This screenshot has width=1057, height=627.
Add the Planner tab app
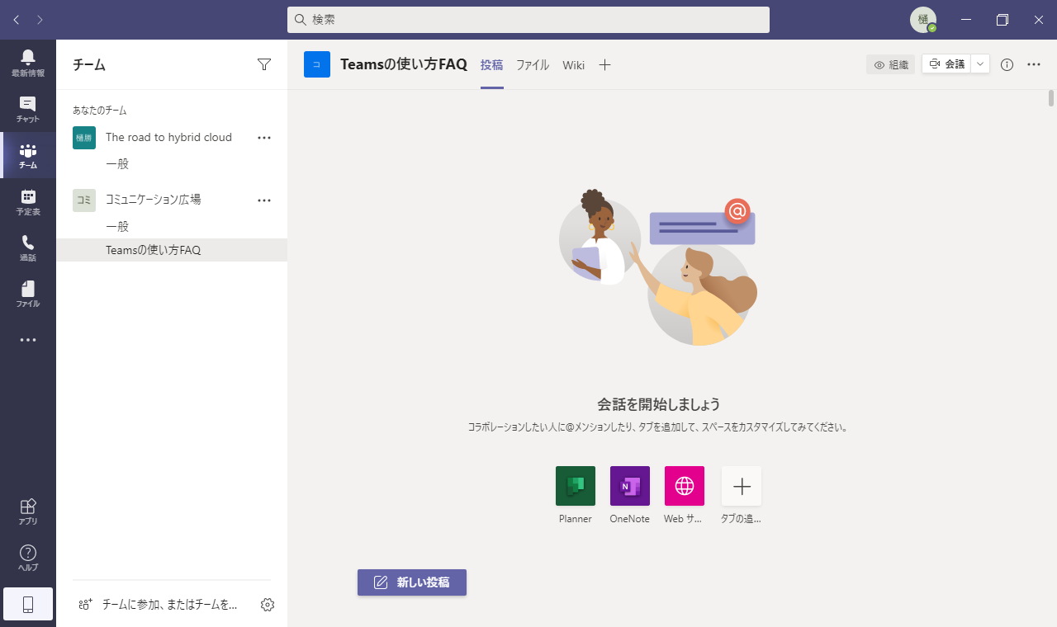point(576,495)
